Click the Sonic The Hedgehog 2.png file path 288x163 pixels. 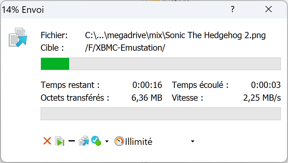(175, 35)
